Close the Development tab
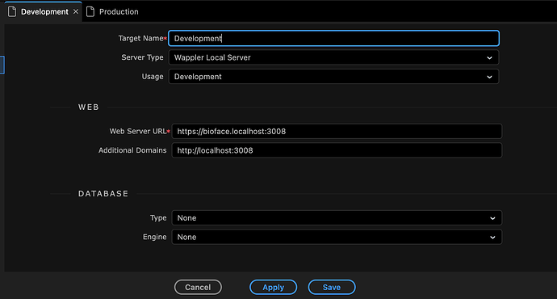This screenshot has width=557, height=299. coord(76,12)
